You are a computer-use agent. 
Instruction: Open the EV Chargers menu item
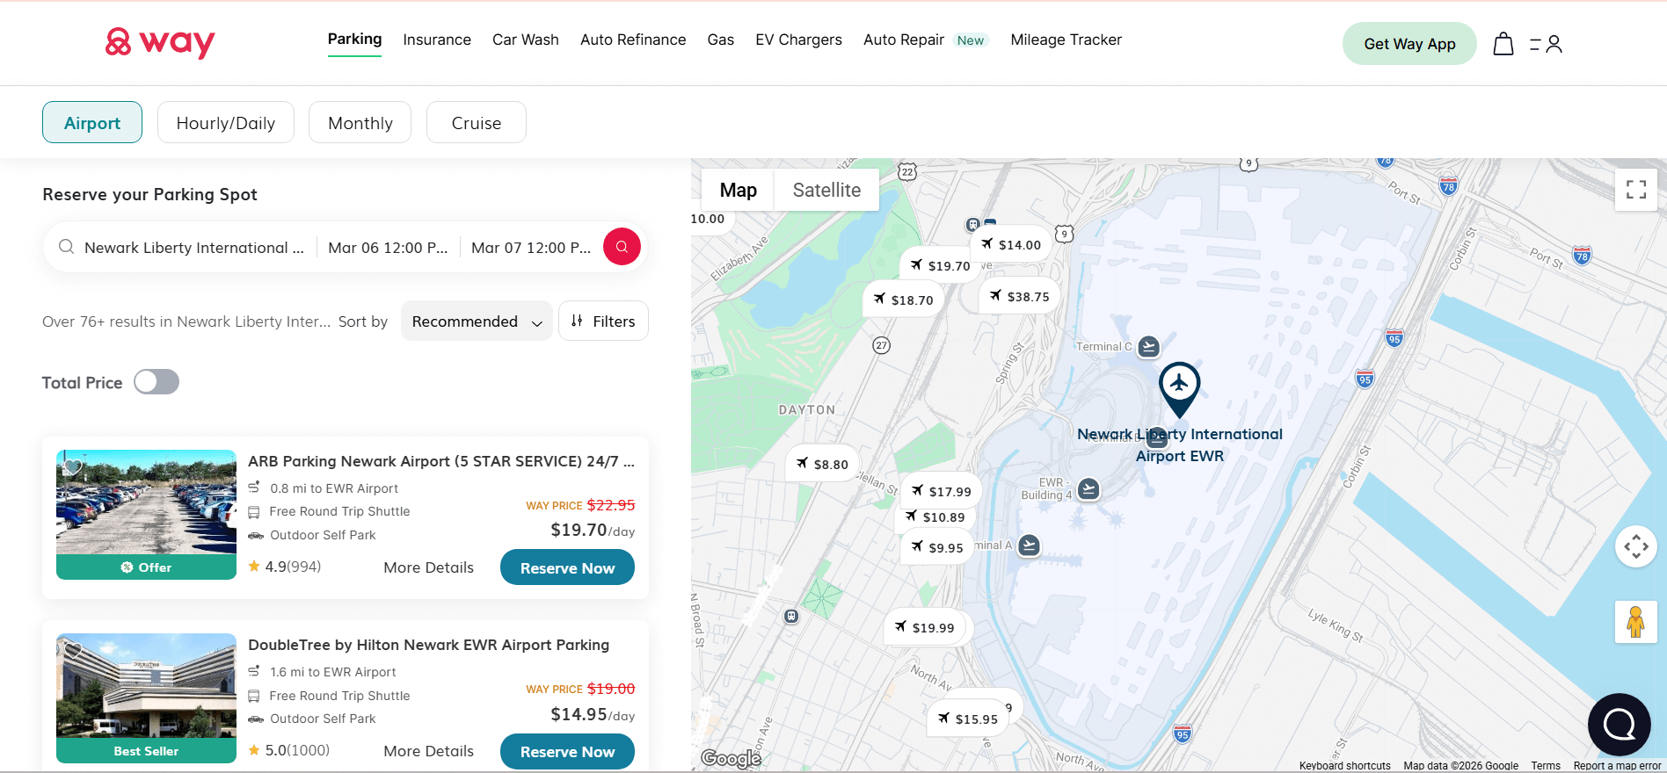tap(798, 40)
